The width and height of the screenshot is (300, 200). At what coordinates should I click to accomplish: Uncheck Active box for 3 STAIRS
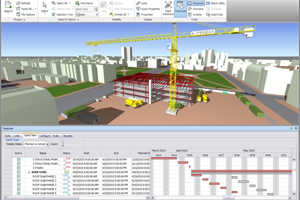18,167
